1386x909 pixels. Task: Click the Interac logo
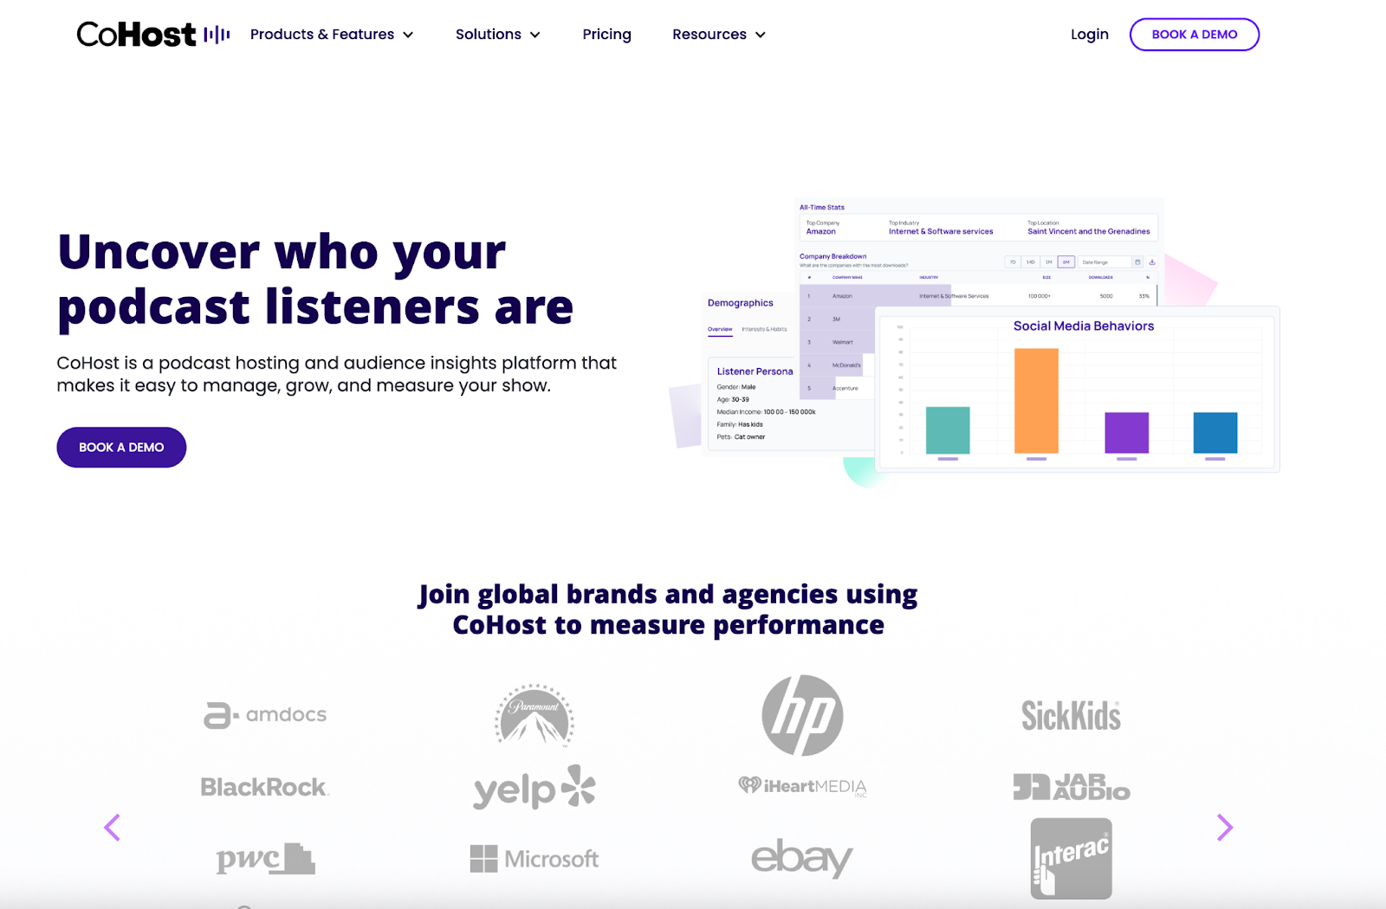[x=1072, y=859]
